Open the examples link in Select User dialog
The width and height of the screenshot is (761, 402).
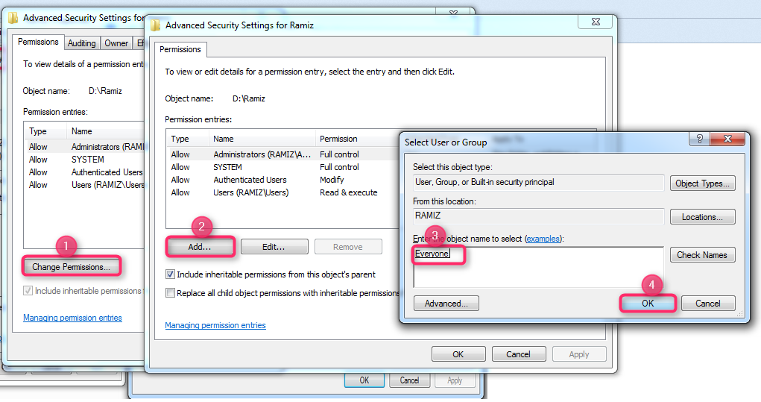[543, 239]
